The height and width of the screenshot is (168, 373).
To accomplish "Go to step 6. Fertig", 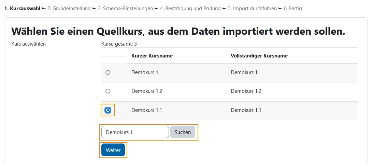I will pyautogui.click(x=293, y=9).
